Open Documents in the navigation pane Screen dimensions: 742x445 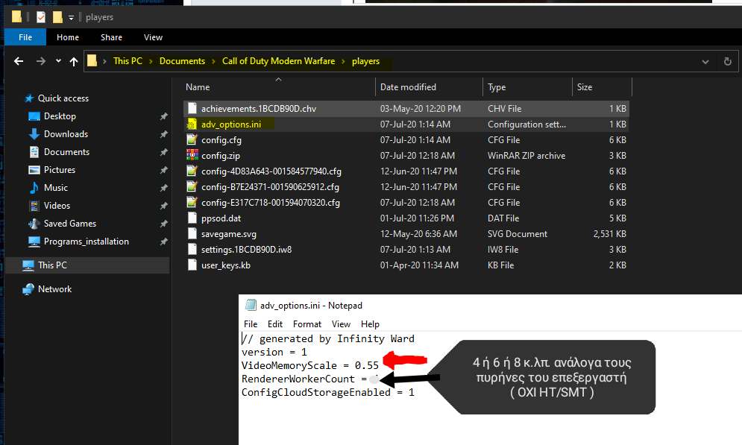click(66, 152)
